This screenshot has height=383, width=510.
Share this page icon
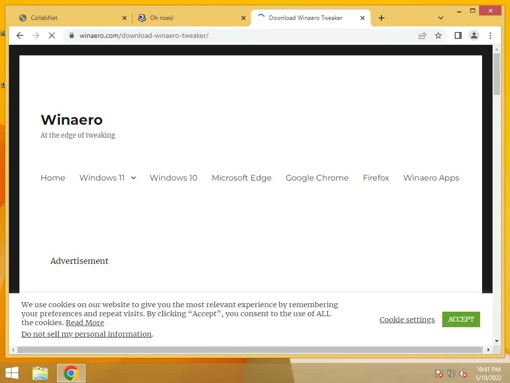[x=422, y=35]
